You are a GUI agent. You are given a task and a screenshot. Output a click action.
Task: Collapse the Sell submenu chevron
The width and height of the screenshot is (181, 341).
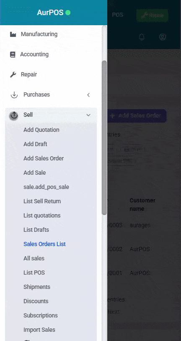click(x=88, y=115)
